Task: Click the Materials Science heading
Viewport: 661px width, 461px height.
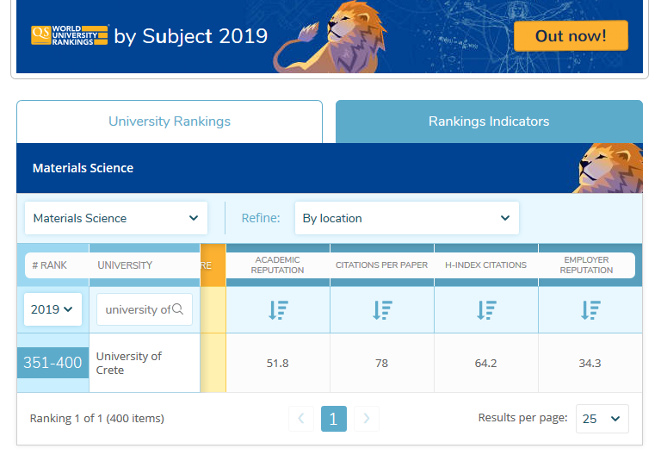Action: point(83,168)
